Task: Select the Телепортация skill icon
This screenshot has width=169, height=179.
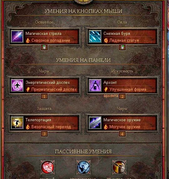Action: pyautogui.click(x=17, y=123)
